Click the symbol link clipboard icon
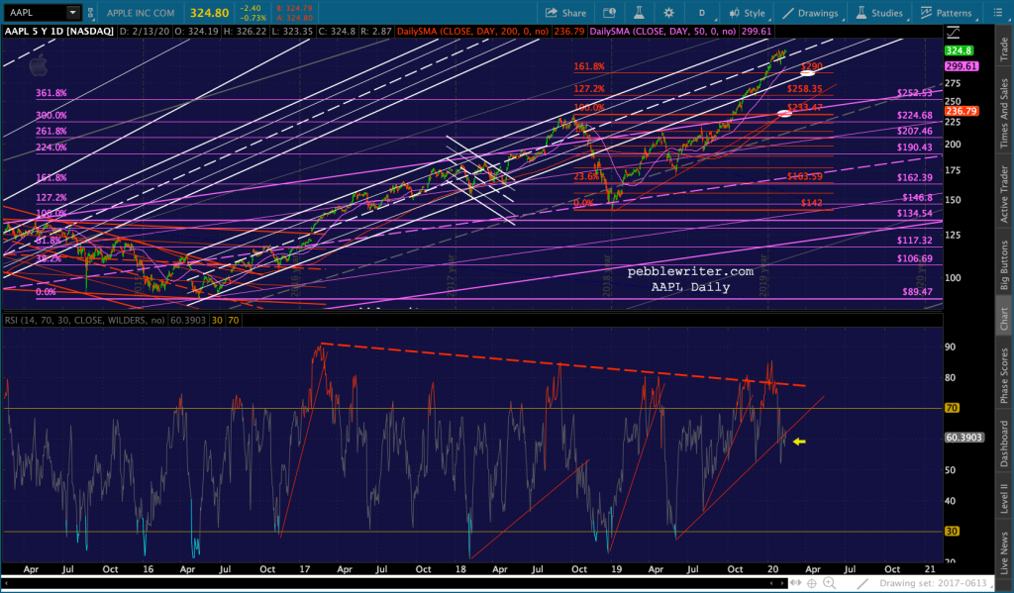 tap(90, 12)
